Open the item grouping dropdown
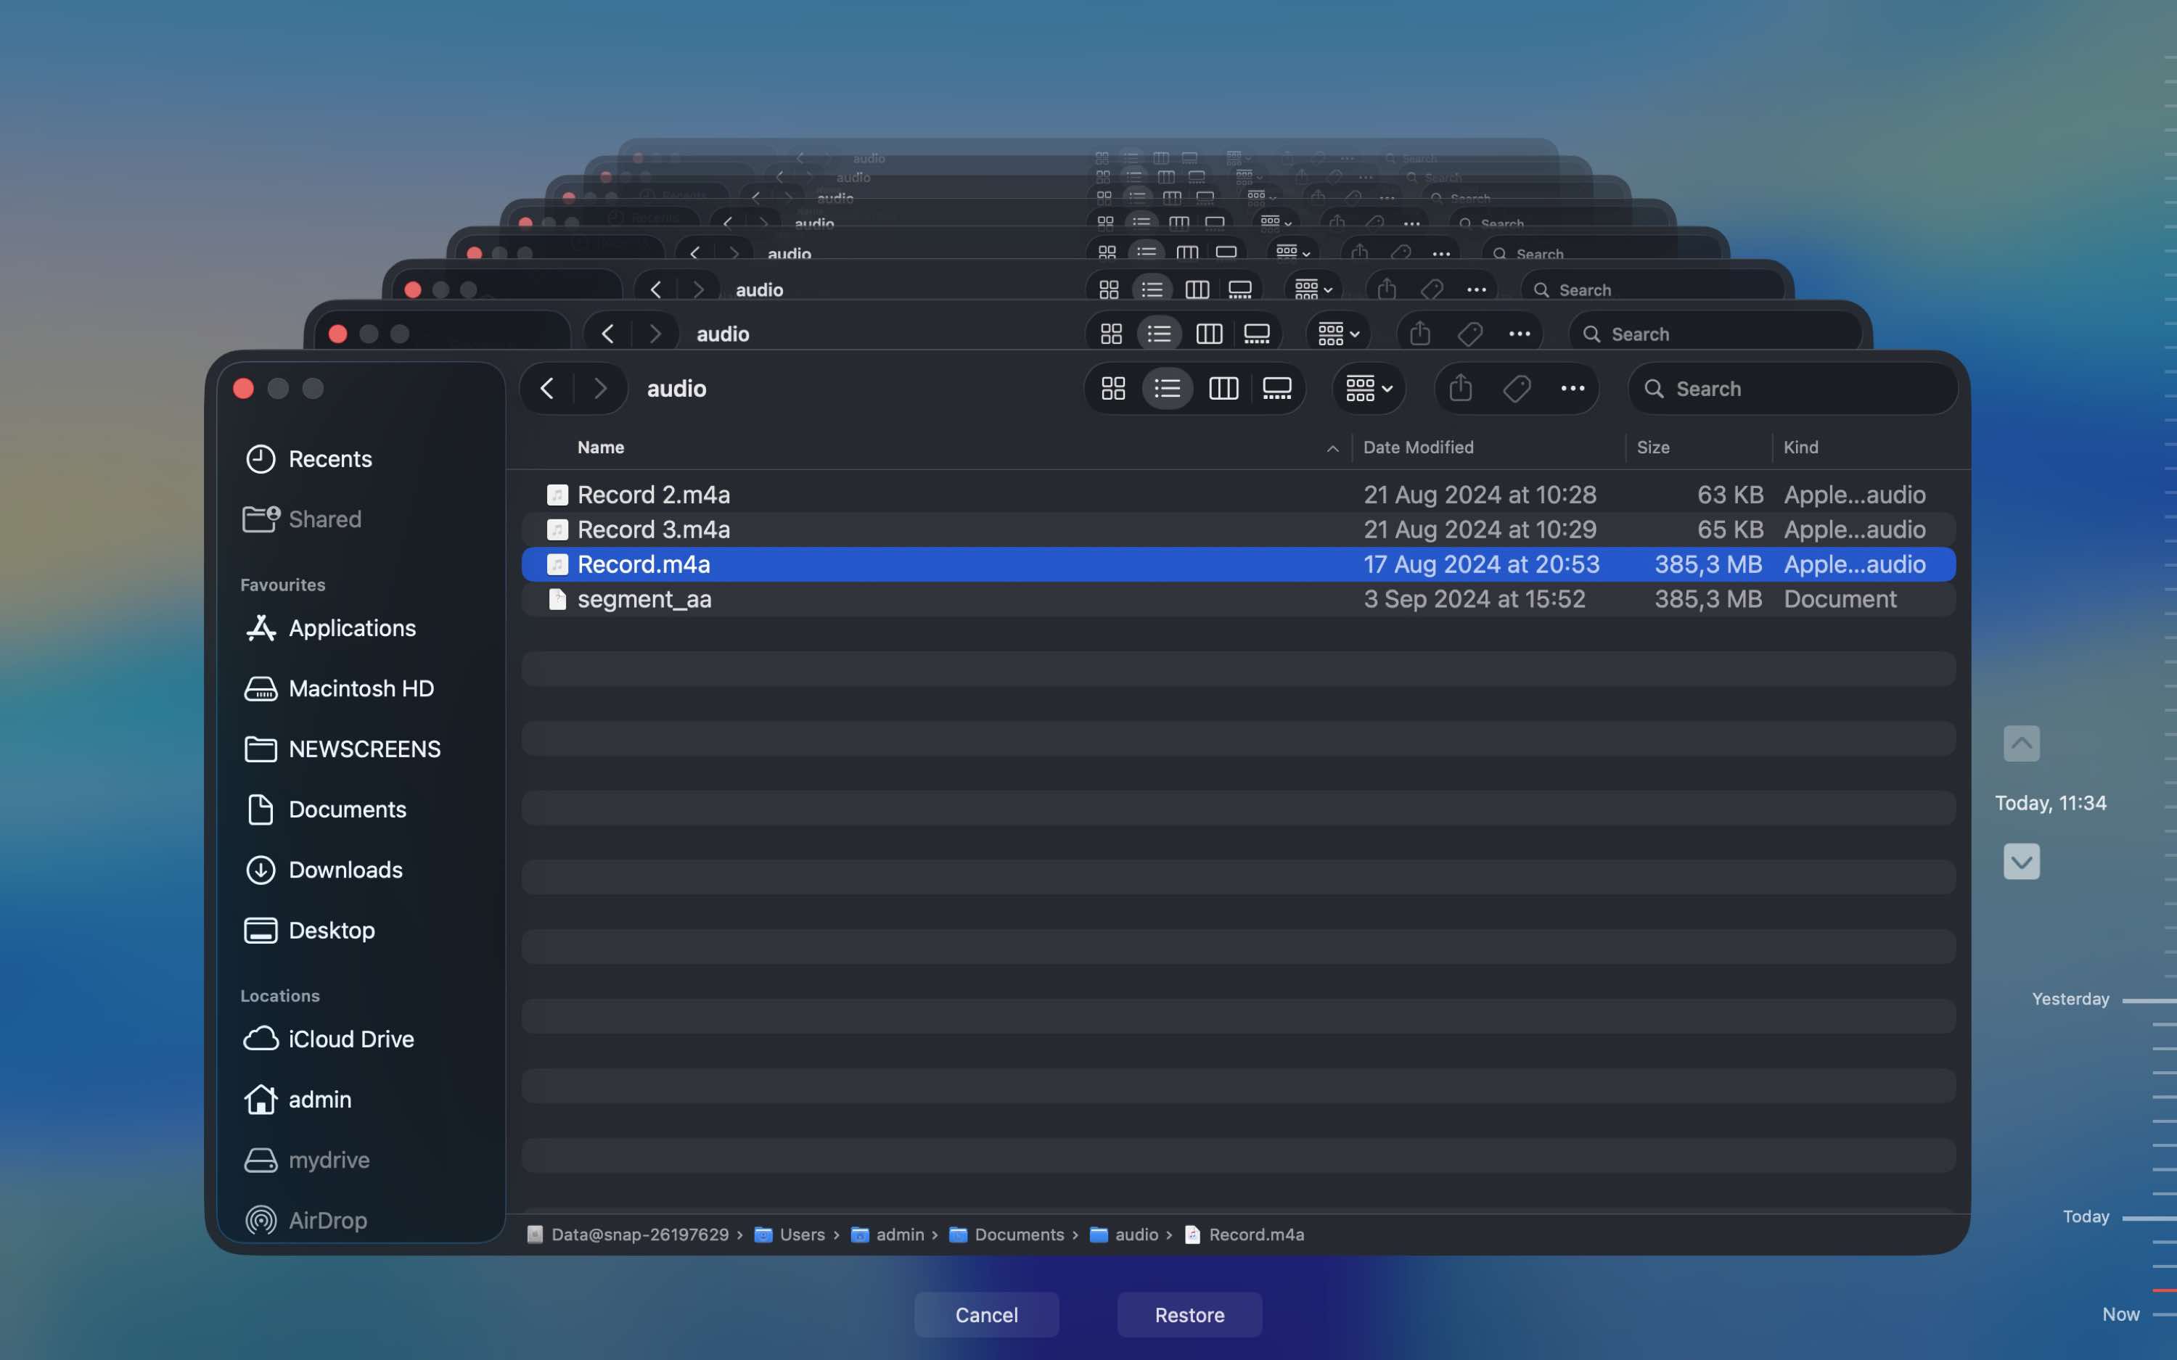2177x1360 pixels. point(1366,387)
